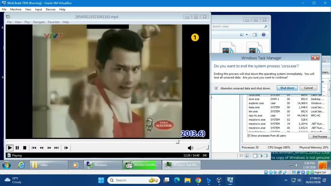Pause the video in MPC-HC

click(17, 148)
